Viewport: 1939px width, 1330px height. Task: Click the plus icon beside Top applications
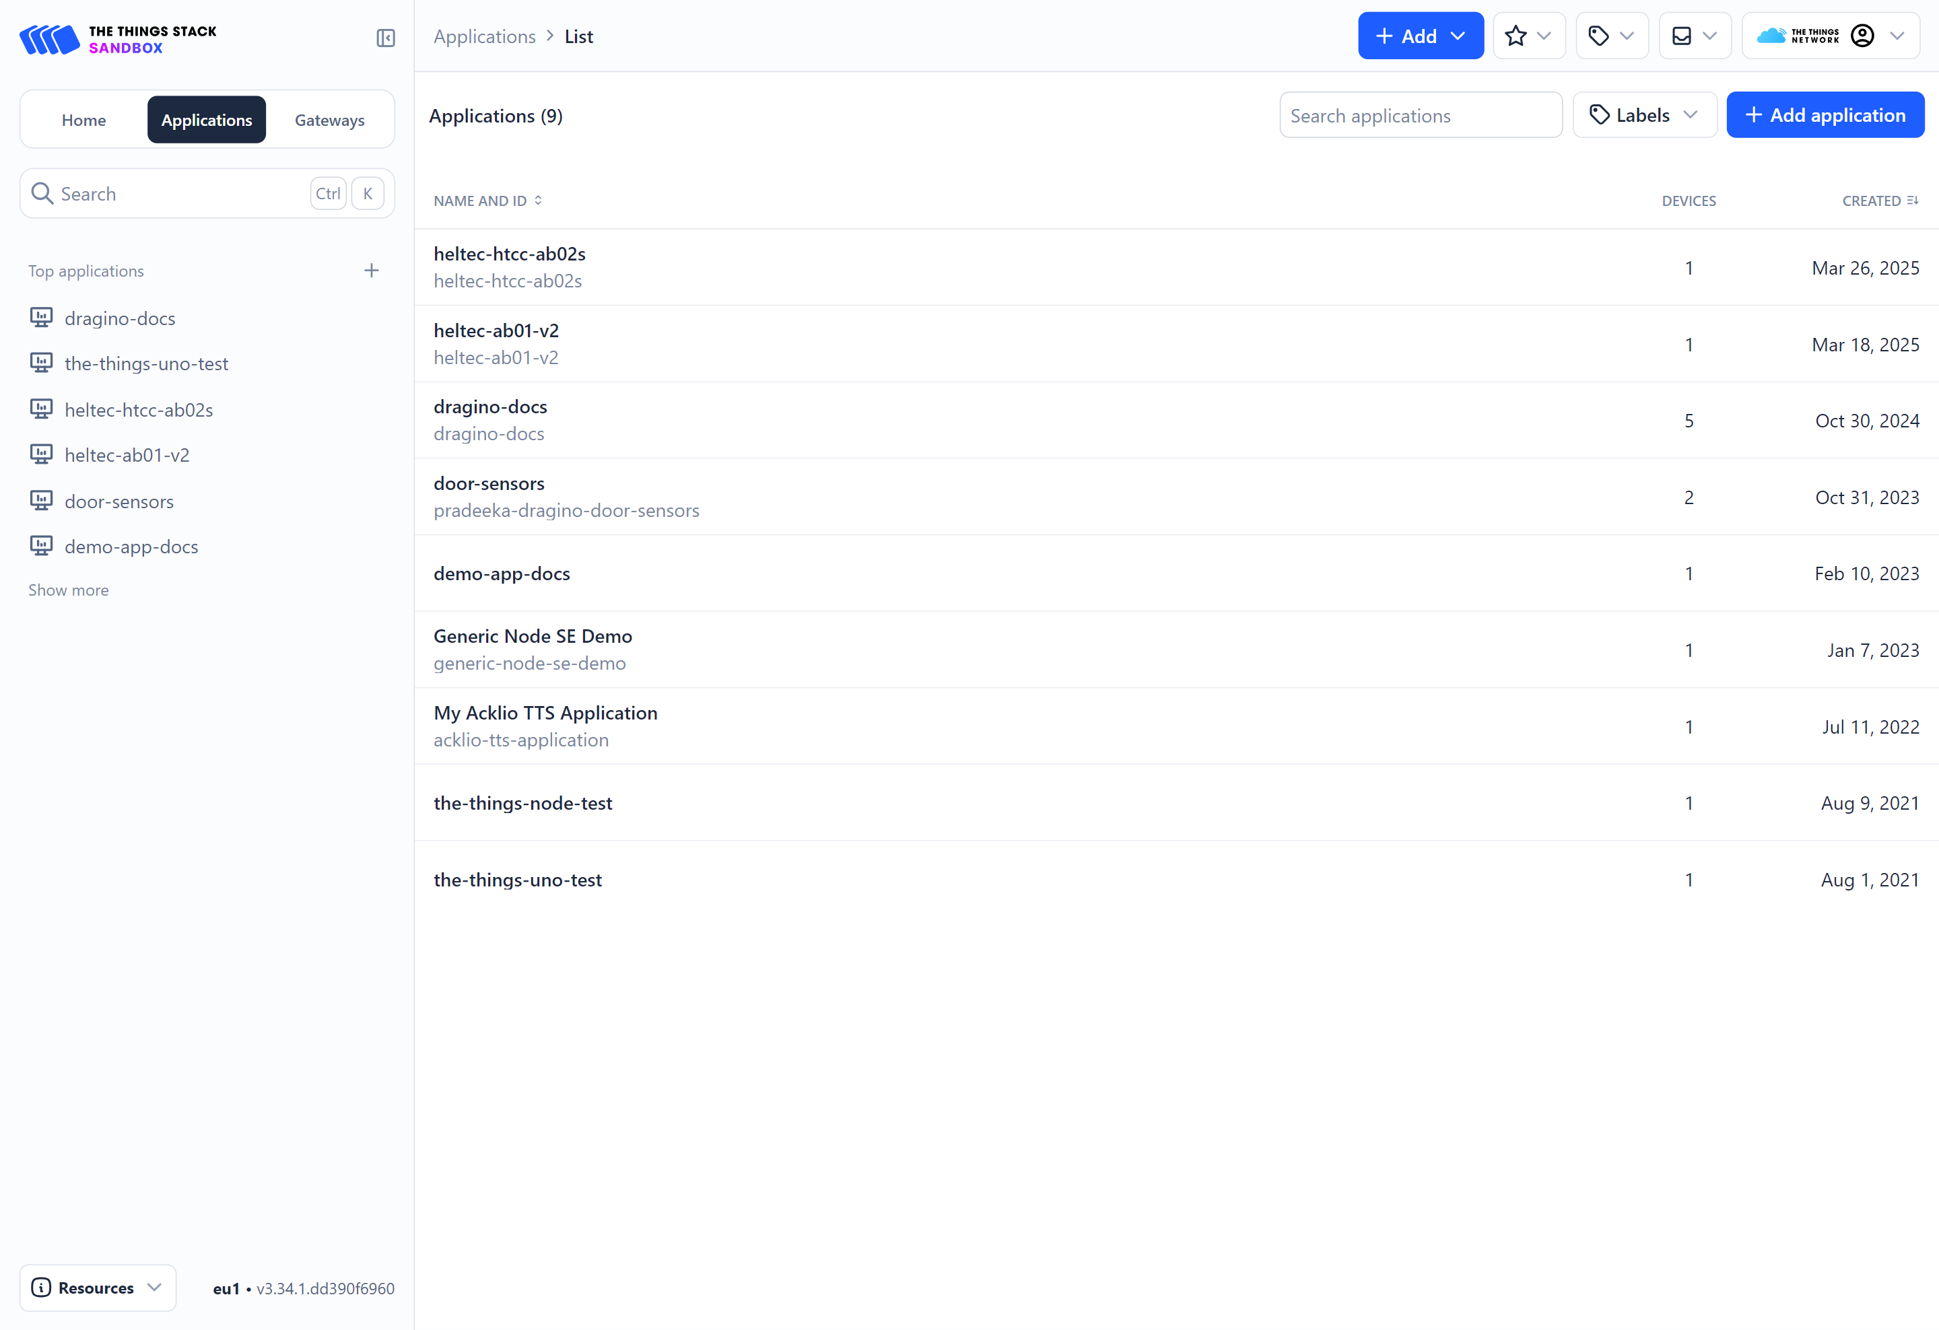point(371,270)
